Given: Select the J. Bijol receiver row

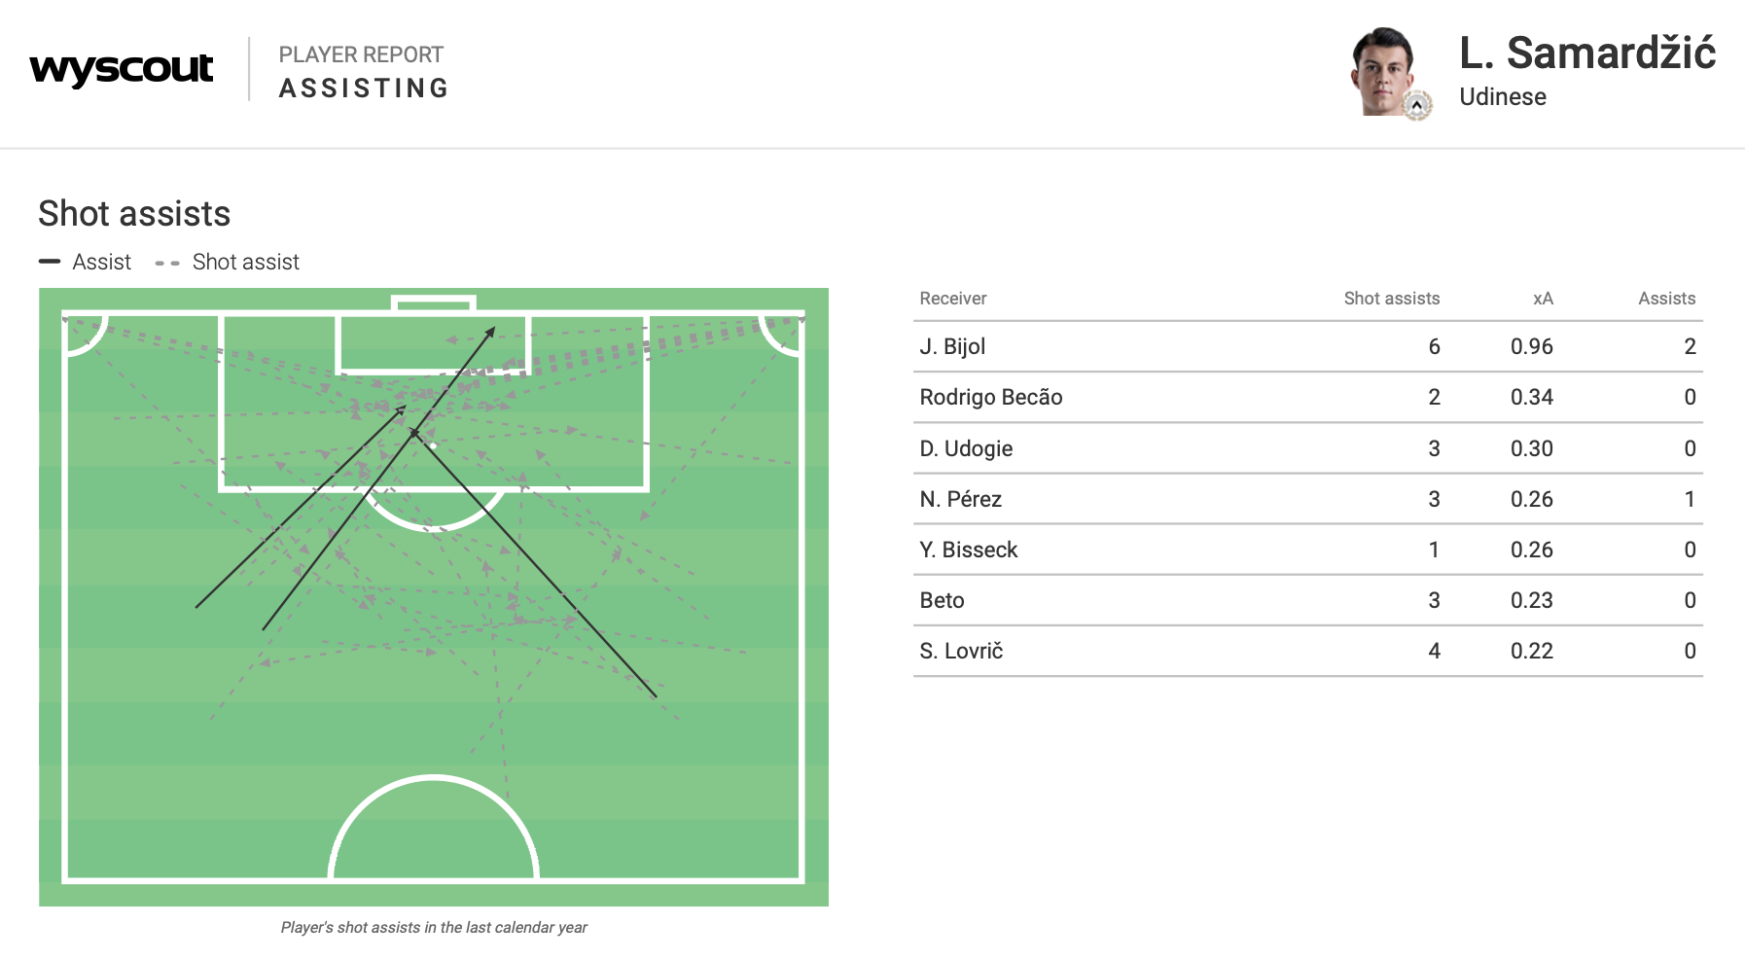Looking at the screenshot, I should [953, 346].
